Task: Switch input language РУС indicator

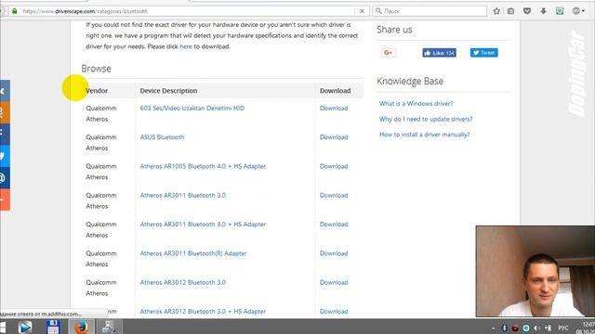Action: pyautogui.click(x=563, y=328)
